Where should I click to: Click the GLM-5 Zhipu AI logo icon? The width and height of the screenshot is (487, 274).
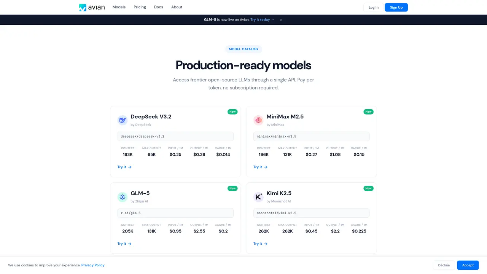pos(123,197)
